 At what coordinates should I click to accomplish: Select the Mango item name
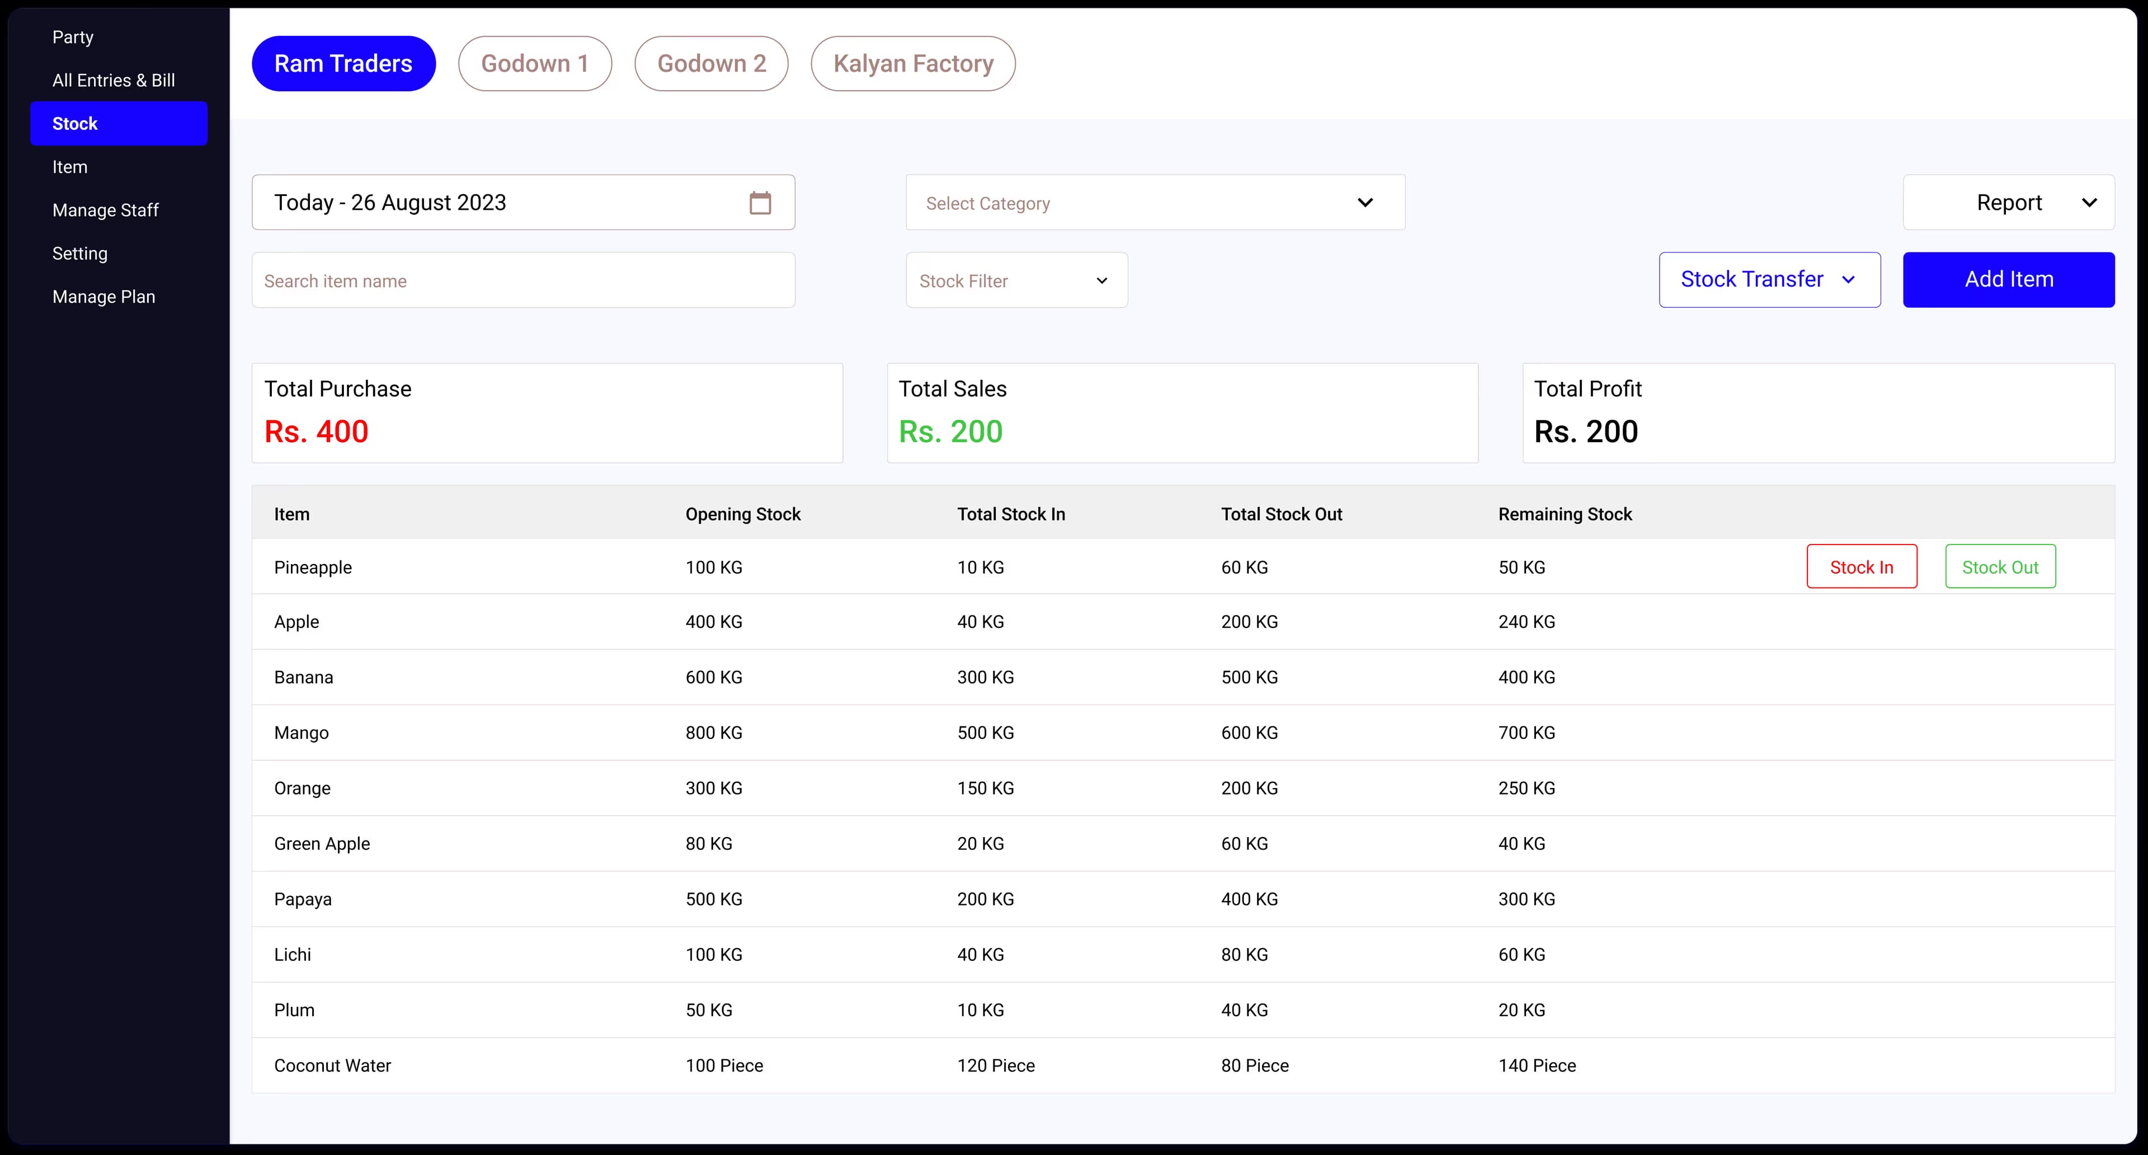(x=301, y=733)
